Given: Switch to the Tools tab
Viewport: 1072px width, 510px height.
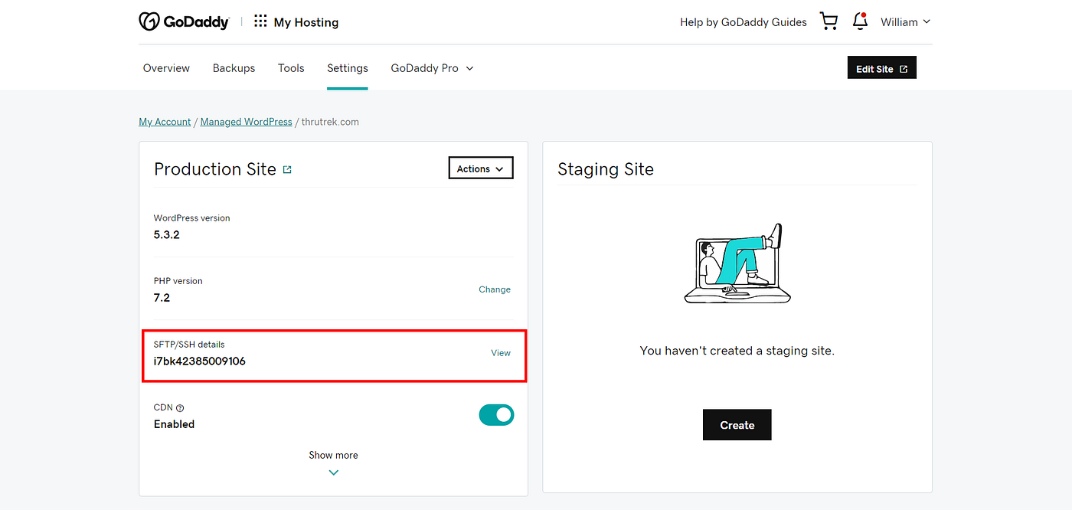Looking at the screenshot, I should point(291,68).
